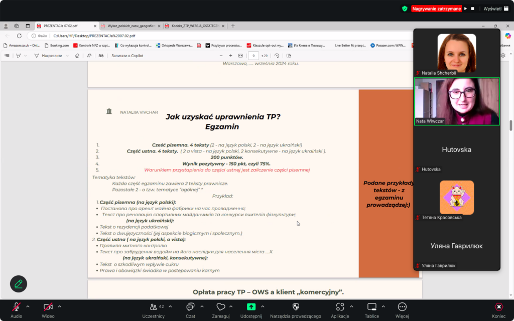514x321 pixels.
Task: Resume the paused recording with play icon
Action: [x=465, y=9]
